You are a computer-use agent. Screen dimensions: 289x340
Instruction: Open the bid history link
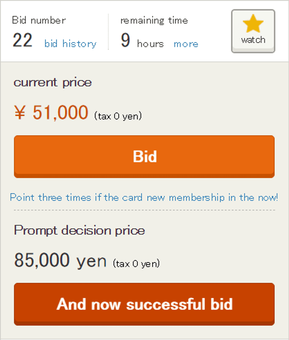coord(70,44)
